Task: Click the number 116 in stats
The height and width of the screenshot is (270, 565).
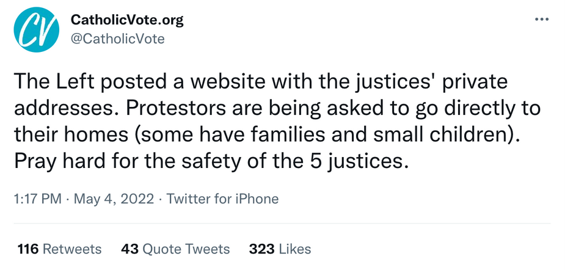Action: (x=28, y=249)
